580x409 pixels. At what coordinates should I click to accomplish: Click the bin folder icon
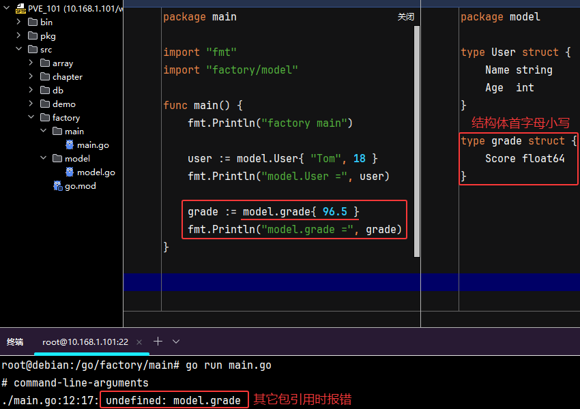(x=33, y=22)
